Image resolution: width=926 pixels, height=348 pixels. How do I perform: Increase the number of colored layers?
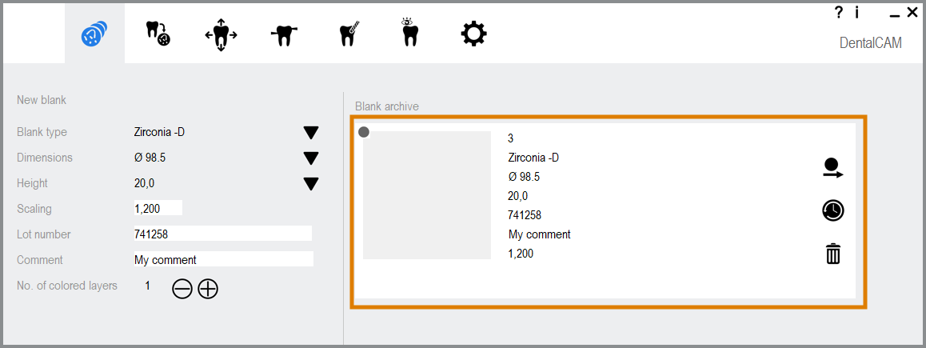click(208, 289)
